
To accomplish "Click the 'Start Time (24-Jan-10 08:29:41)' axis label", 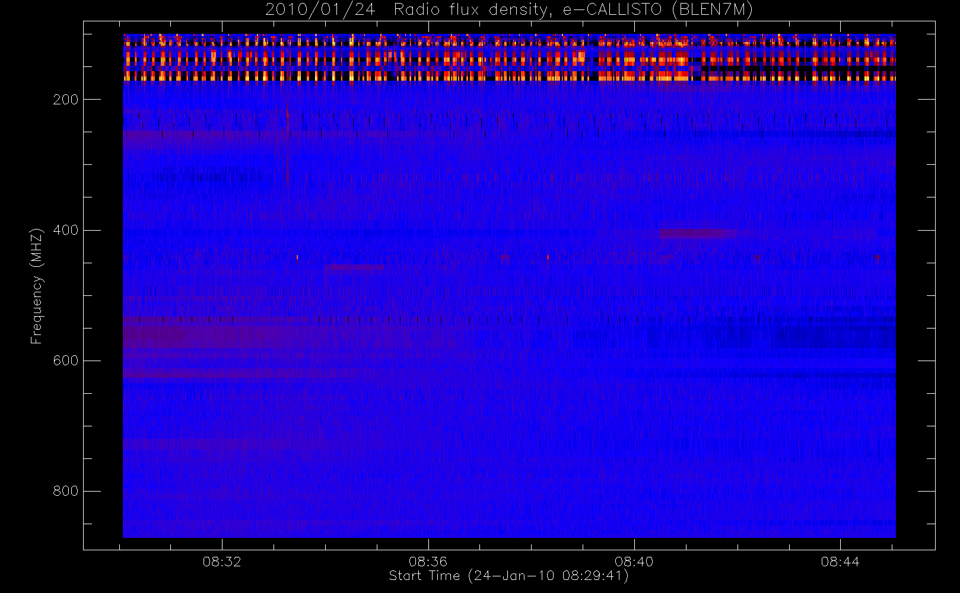I will tap(508, 576).
